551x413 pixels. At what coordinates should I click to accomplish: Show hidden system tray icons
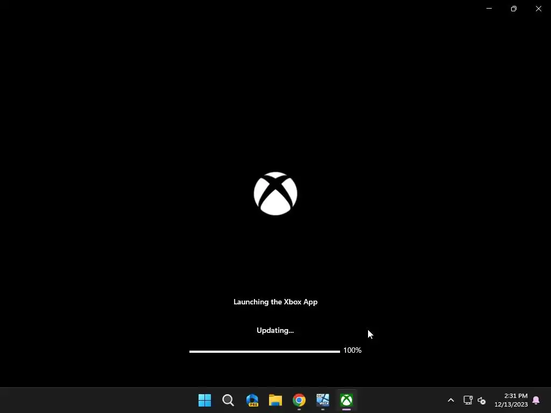click(451, 400)
